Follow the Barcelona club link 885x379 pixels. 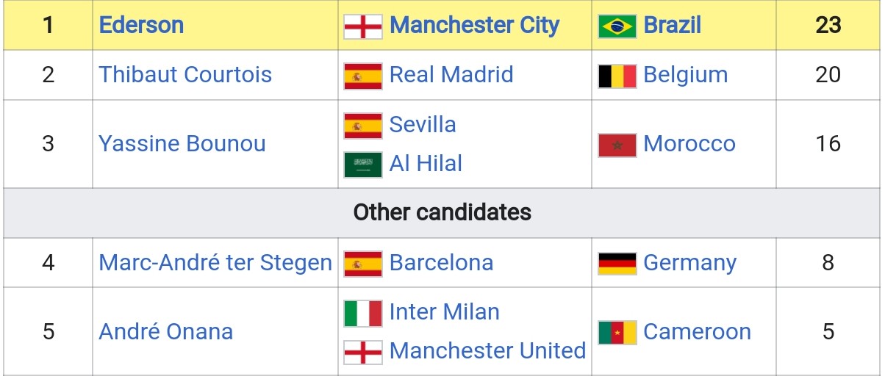pyautogui.click(x=441, y=263)
